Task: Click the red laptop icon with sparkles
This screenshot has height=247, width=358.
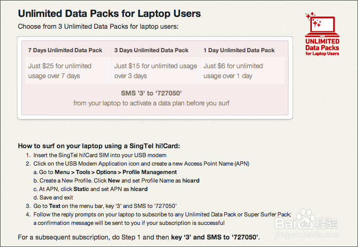Action: (321, 24)
